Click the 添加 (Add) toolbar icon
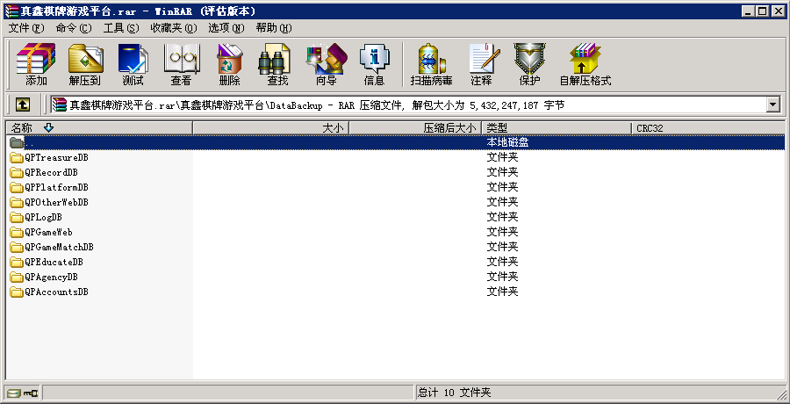790x404 pixels. coord(36,64)
